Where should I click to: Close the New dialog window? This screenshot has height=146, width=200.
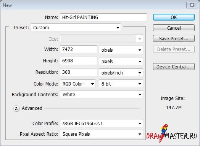click(x=192, y=5)
